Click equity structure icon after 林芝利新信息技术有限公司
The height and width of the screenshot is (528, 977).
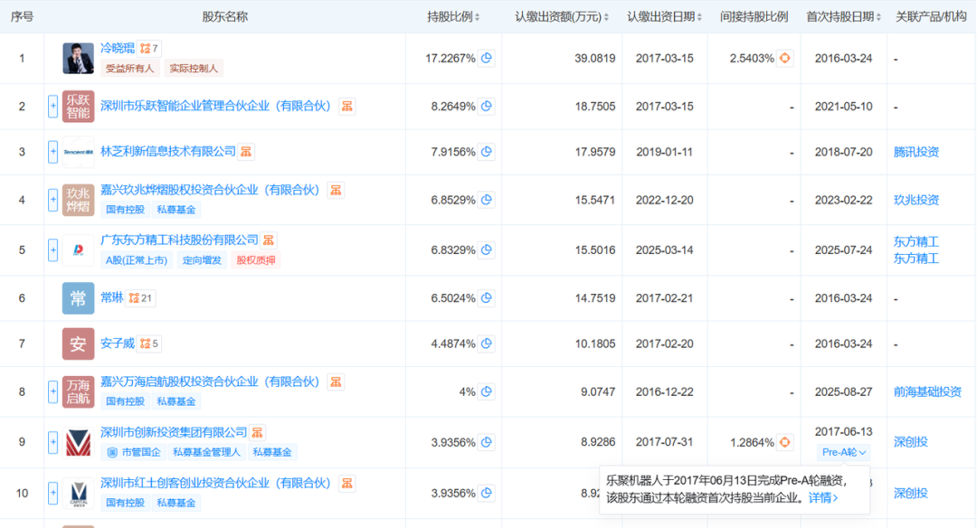pyautogui.click(x=246, y=152)
